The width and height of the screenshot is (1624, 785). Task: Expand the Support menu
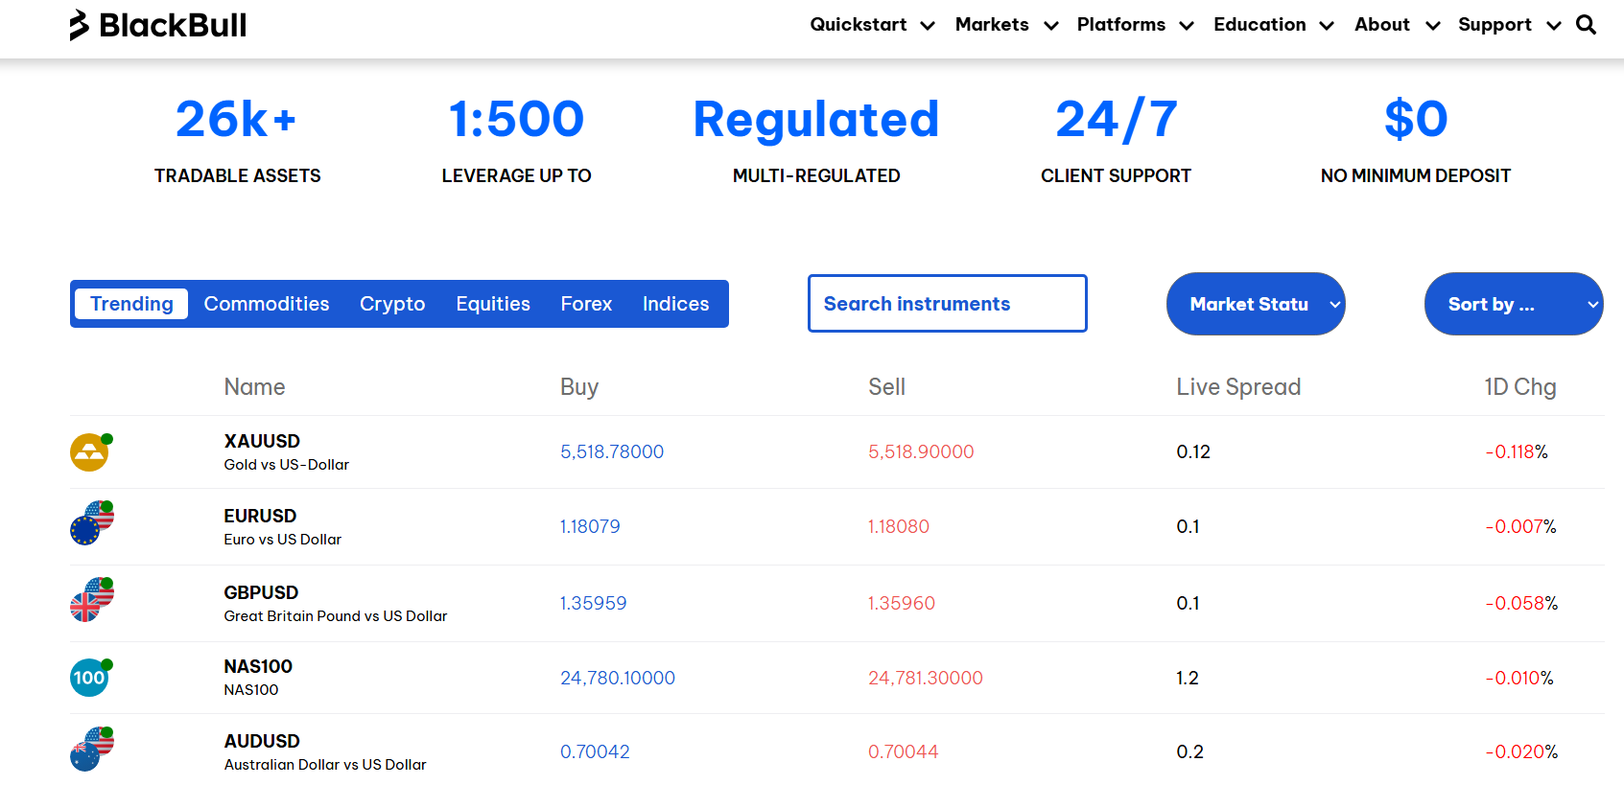pyautogui.click(x=1509, y=25)
